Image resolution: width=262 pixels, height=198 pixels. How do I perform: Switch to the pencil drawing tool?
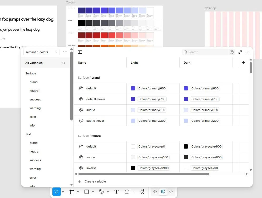pyautogui.click(x=155, y=192)
